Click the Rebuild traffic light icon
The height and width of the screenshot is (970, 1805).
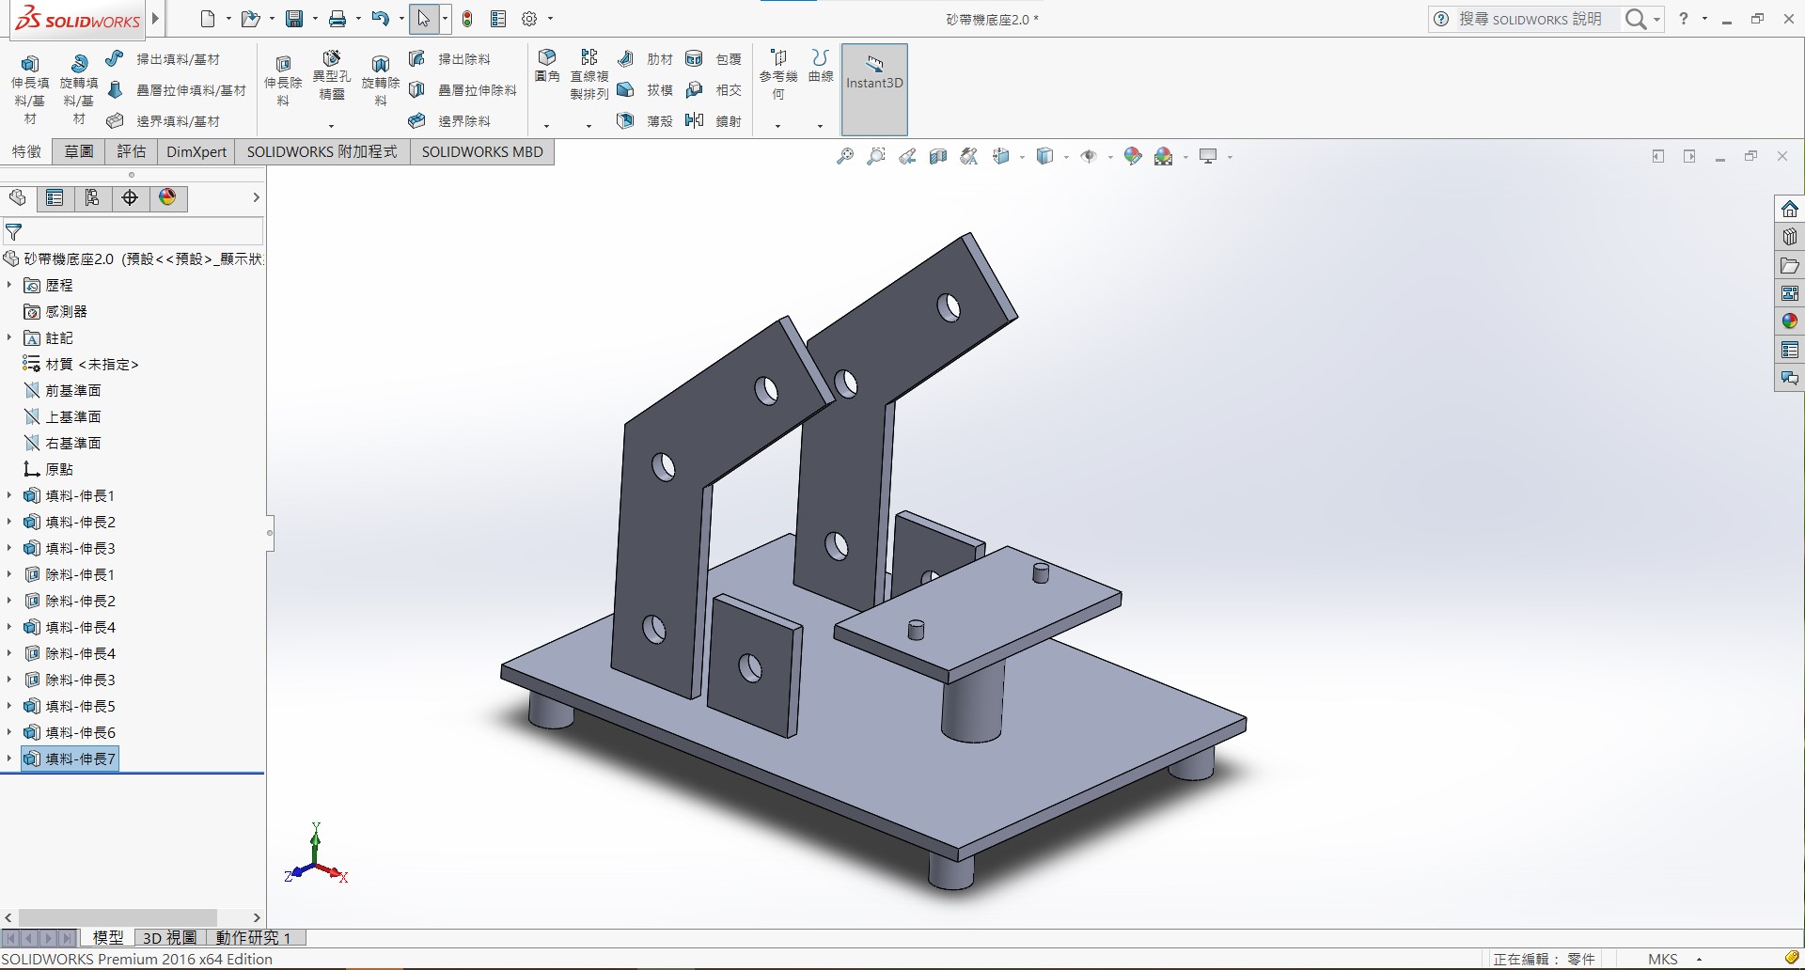(467, 19)
